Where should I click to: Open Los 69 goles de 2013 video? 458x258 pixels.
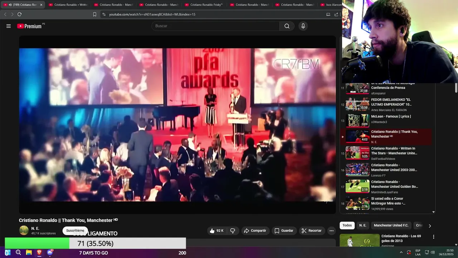tap(401, 238)
